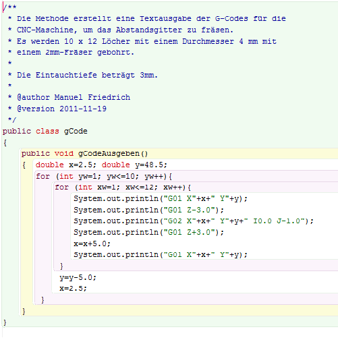Image resolution: width=338 pixels, height=344 pixels.
Task: Click the outer for loop with yw
Action: [104, 176]
